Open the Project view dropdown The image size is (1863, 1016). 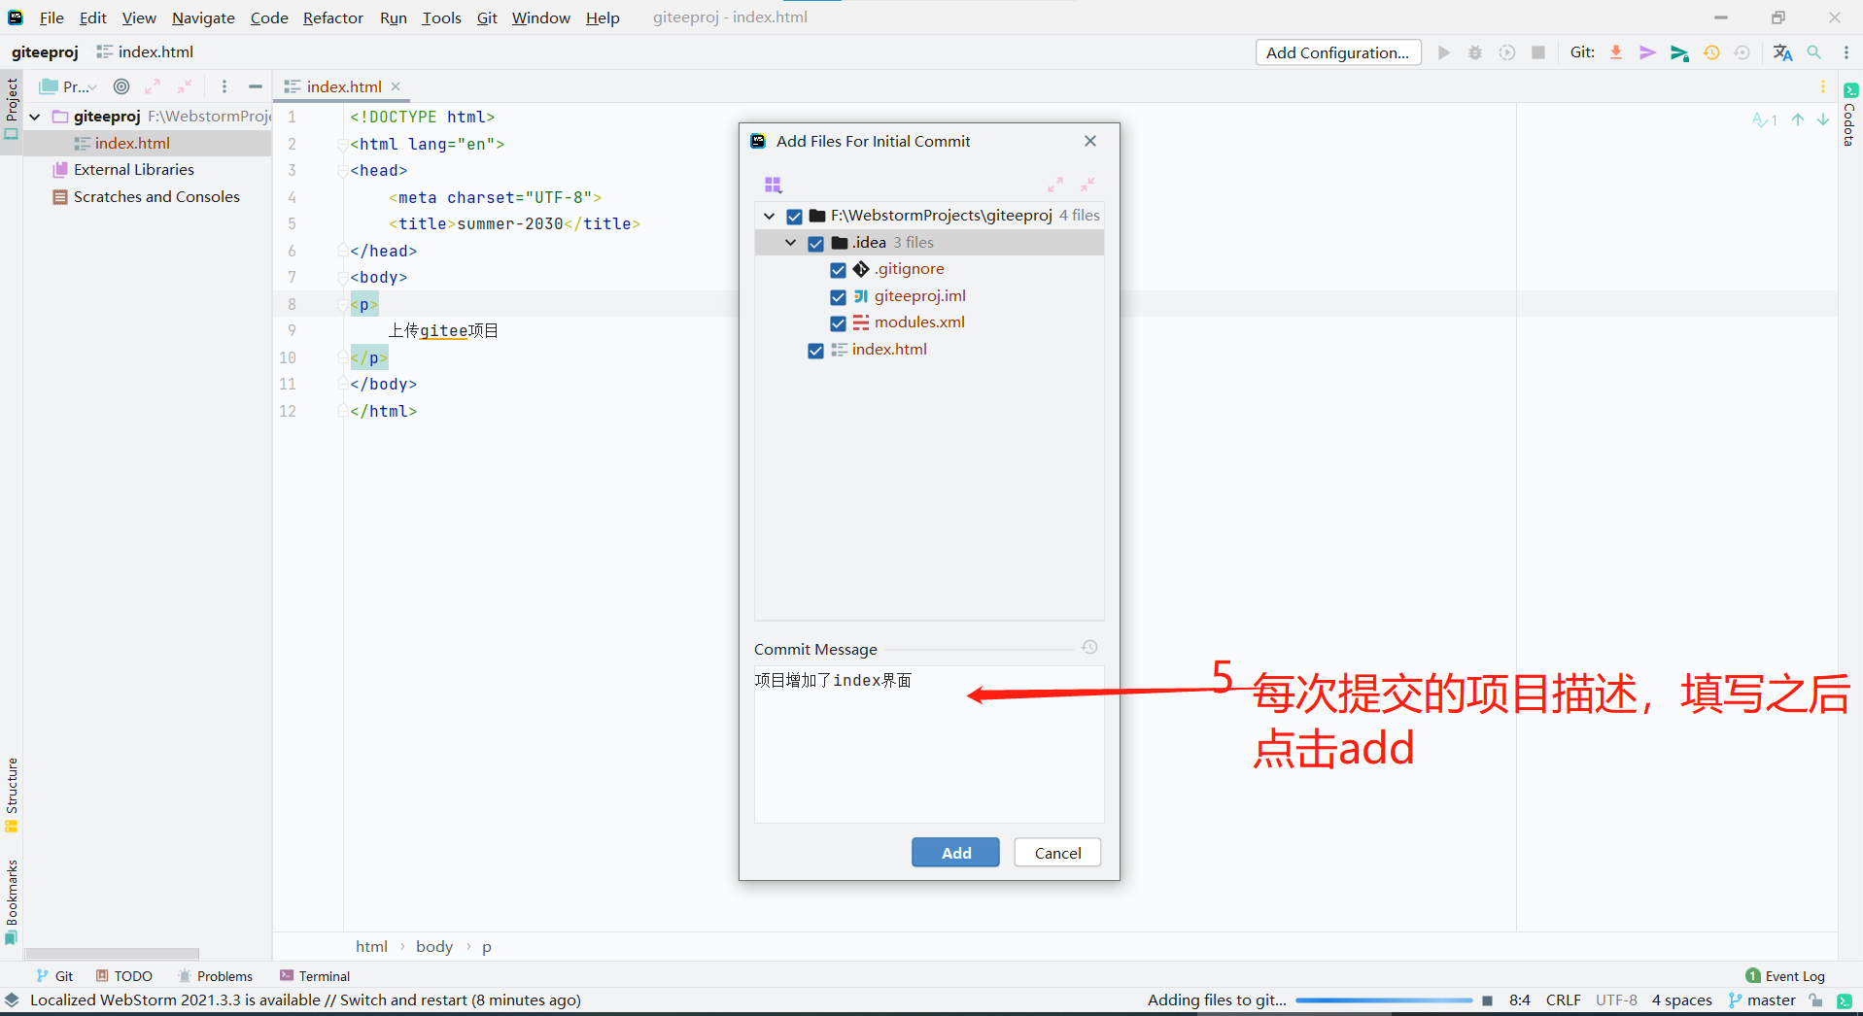(70, 86)
